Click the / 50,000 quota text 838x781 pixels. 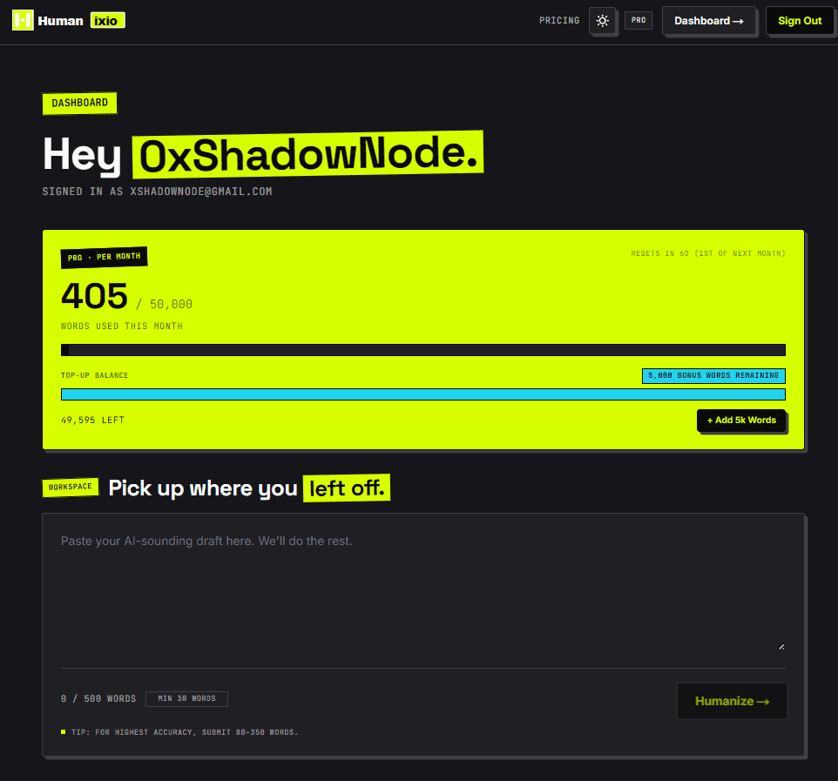[x=165, y=304]
